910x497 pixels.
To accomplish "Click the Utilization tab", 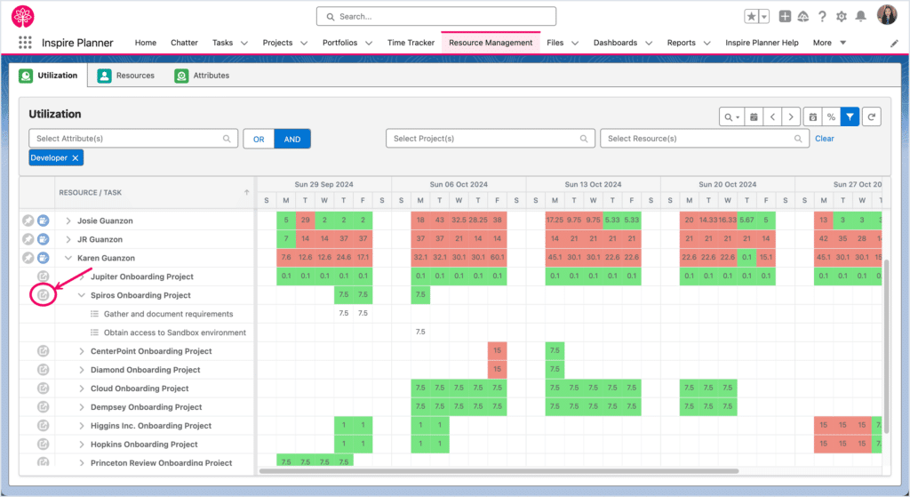I will pos(49,76).
